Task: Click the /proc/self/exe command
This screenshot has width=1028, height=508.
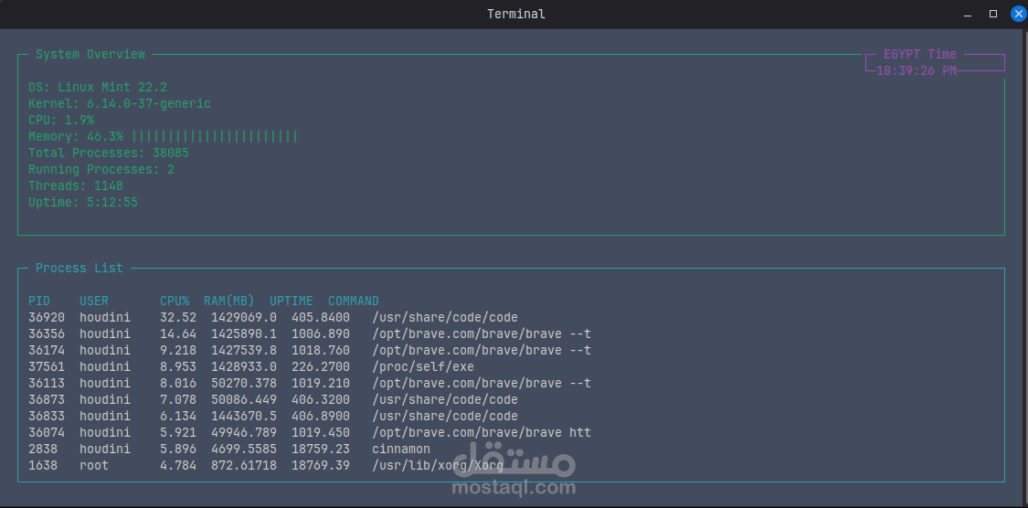Action: tap(423, 366)
